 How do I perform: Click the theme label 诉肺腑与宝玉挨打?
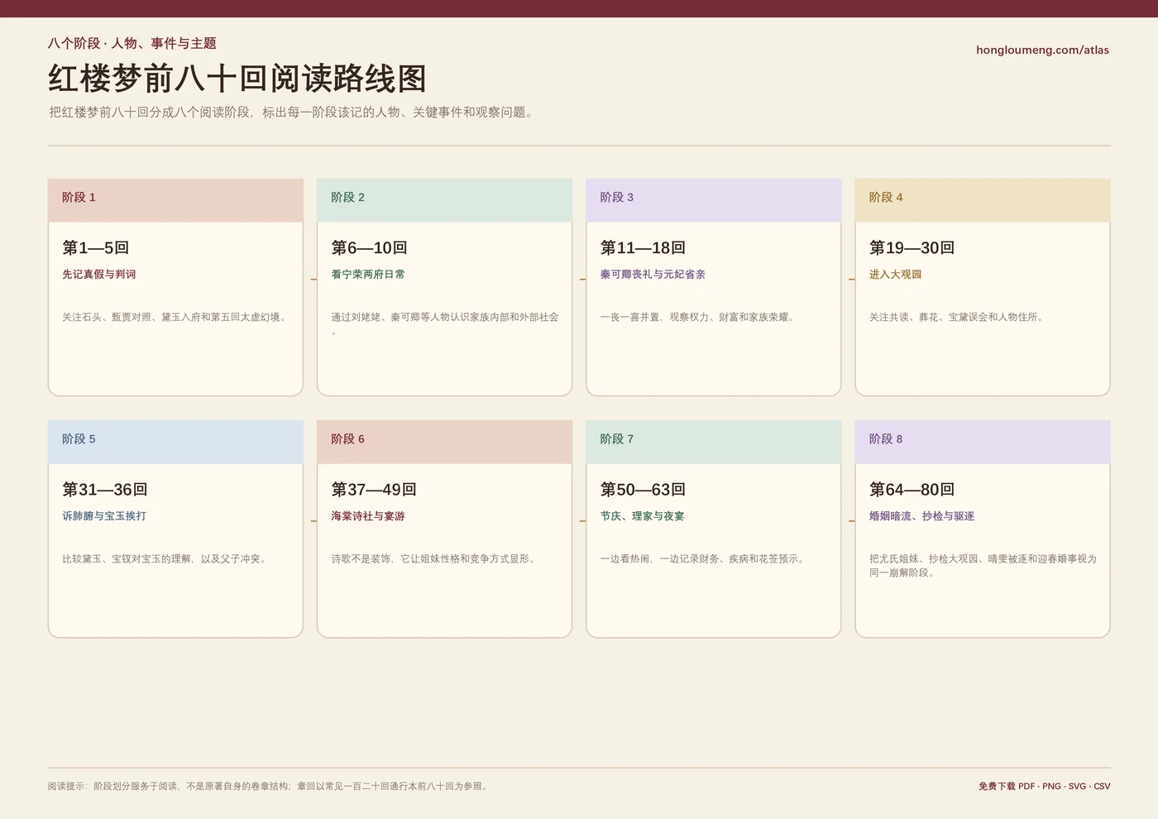point(104,515)
